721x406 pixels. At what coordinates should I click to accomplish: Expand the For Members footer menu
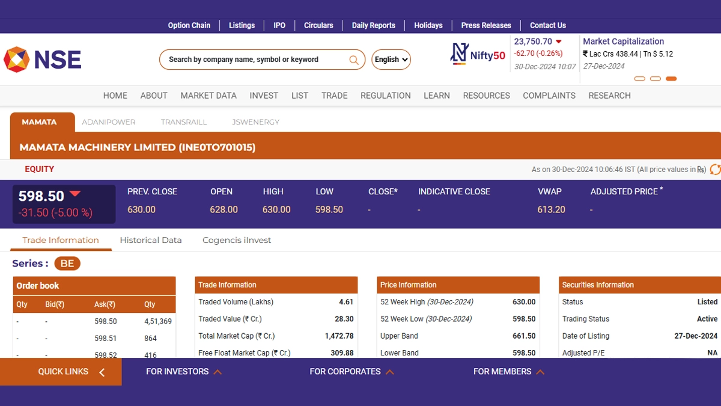tap(508, 372)
